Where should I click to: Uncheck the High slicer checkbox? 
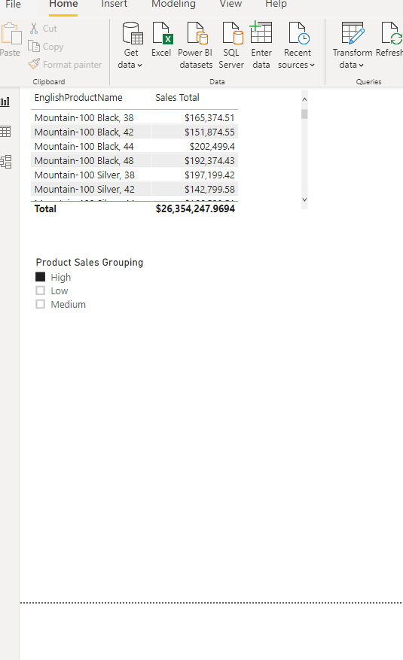point(41,276)
